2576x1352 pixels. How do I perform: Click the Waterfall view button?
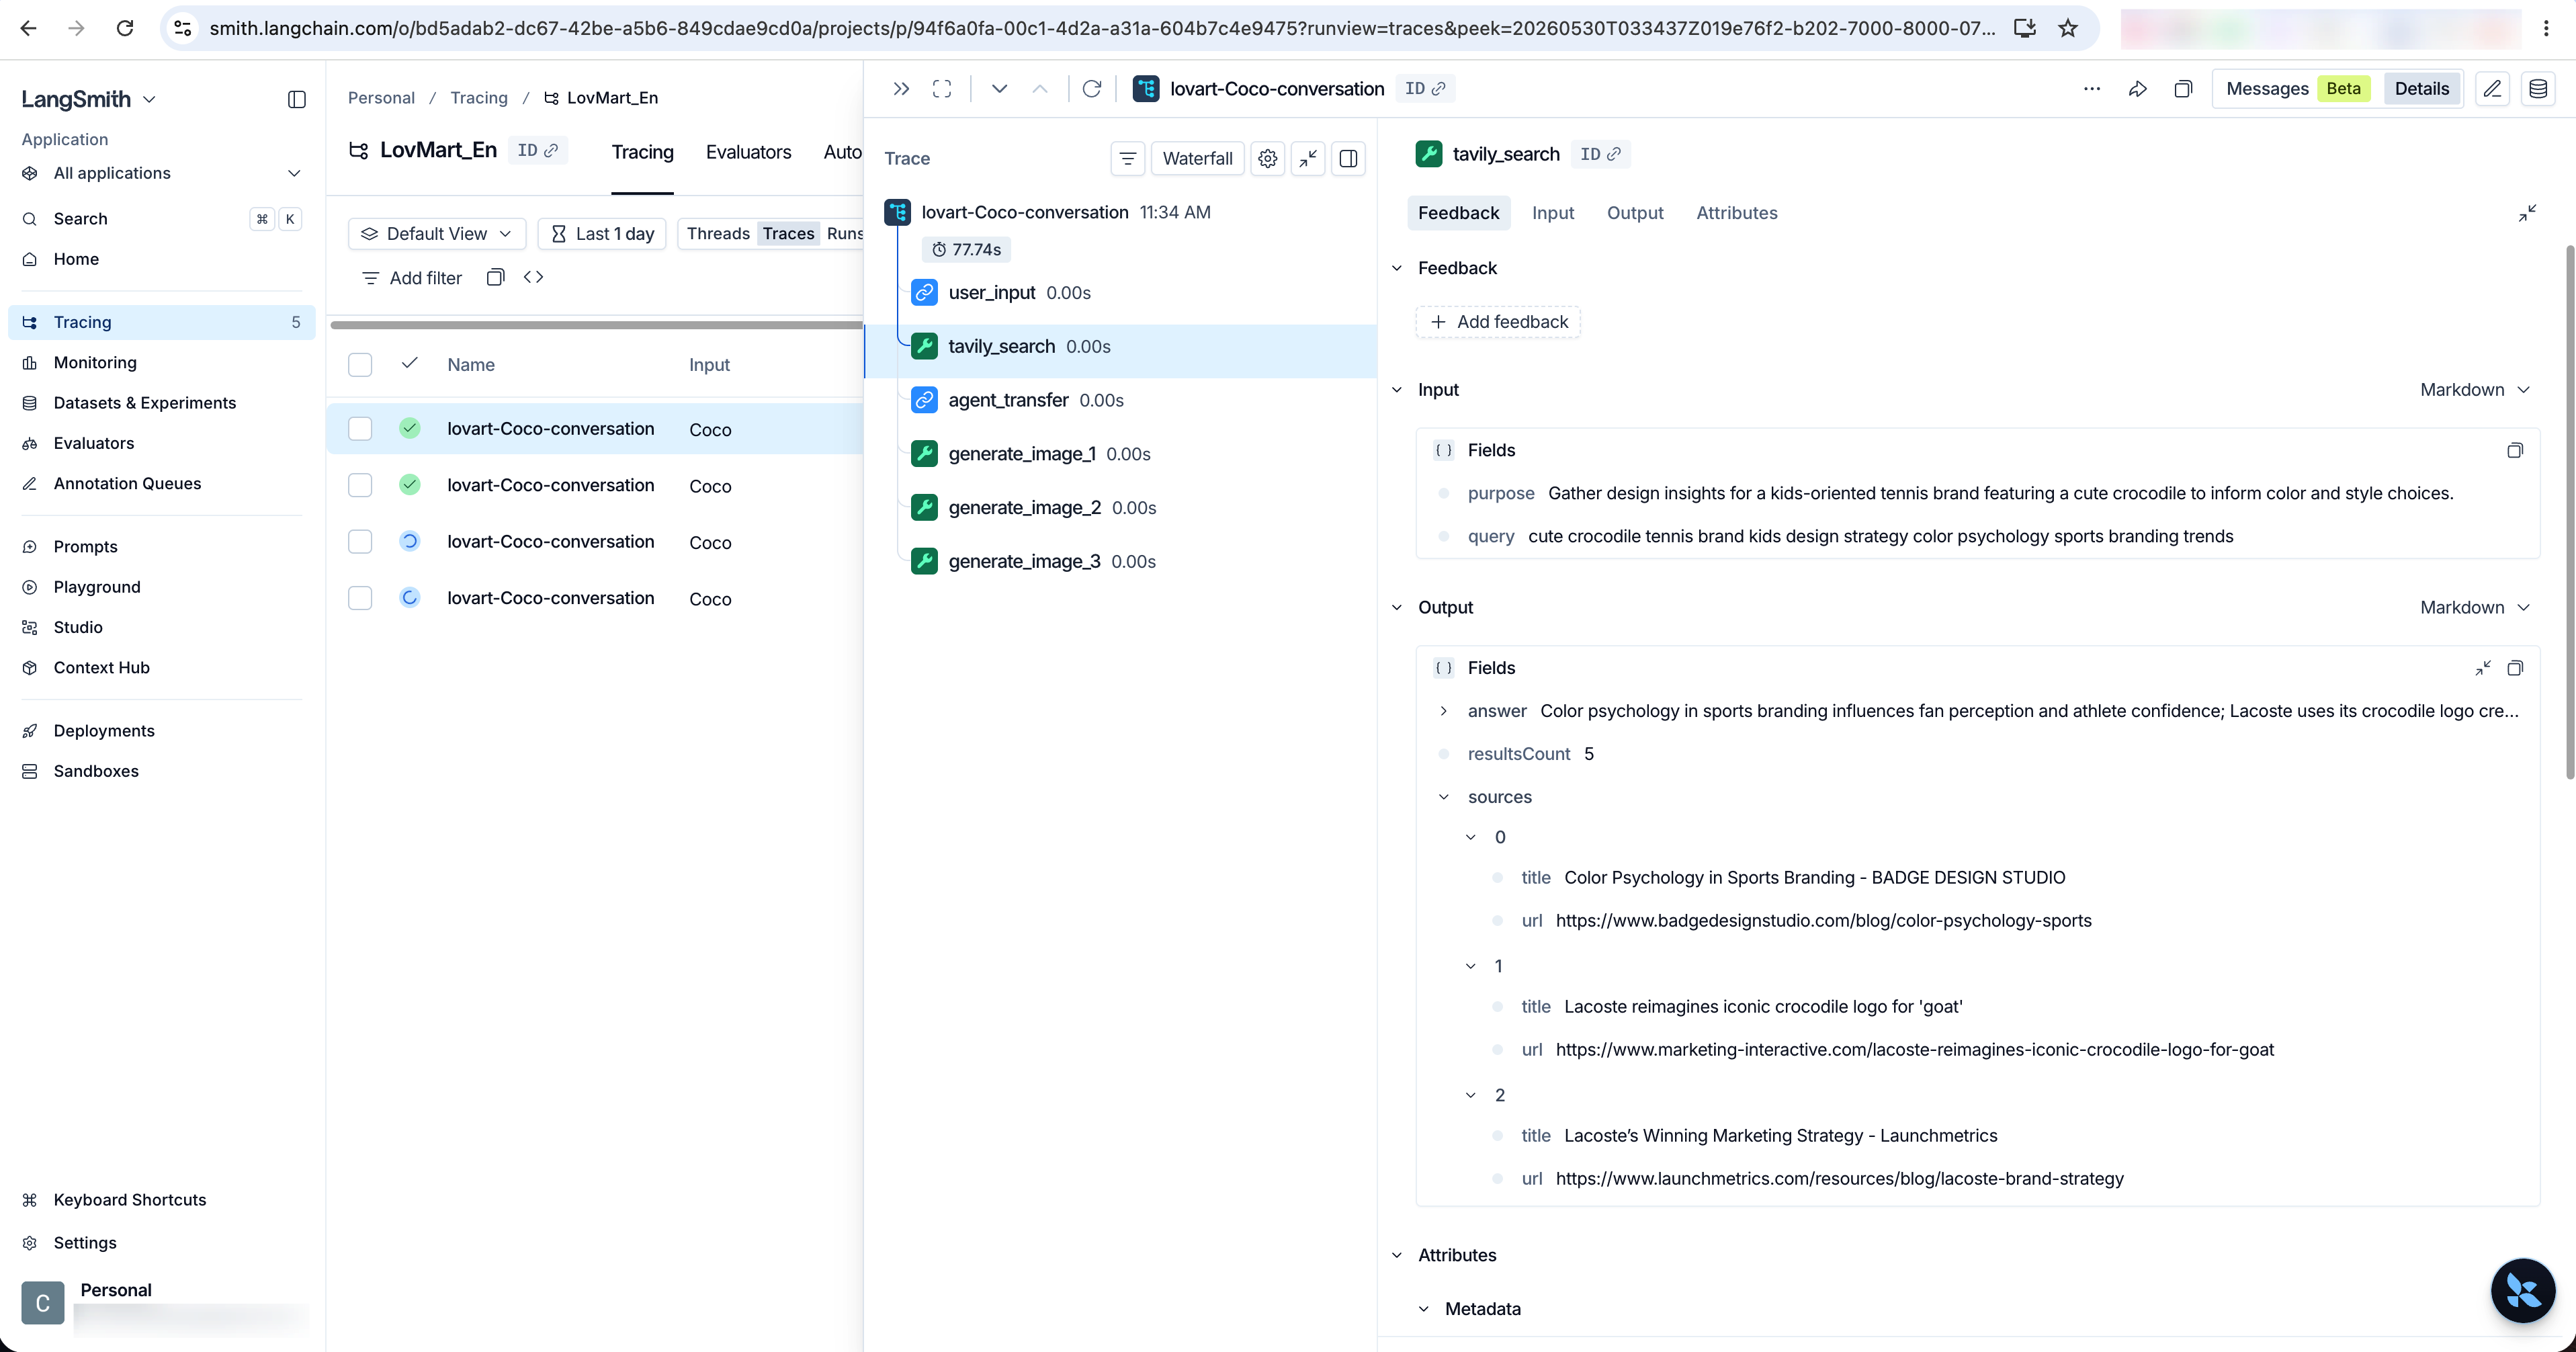1197,158
